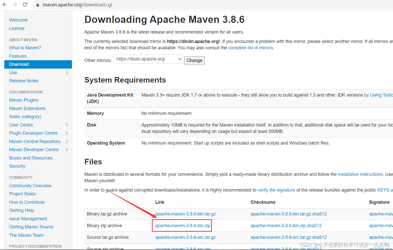Open the Maven Plugins link
This screenshot has width=393, height=250.
coord(24,100)
